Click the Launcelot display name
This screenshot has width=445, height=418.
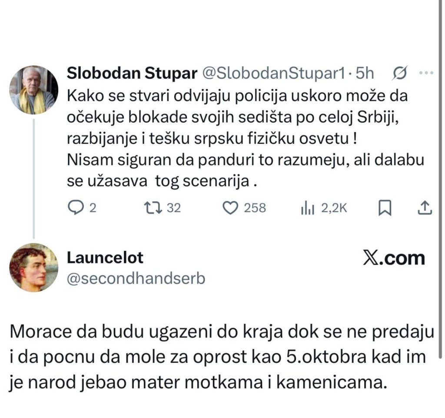click(x=105, y=258)
